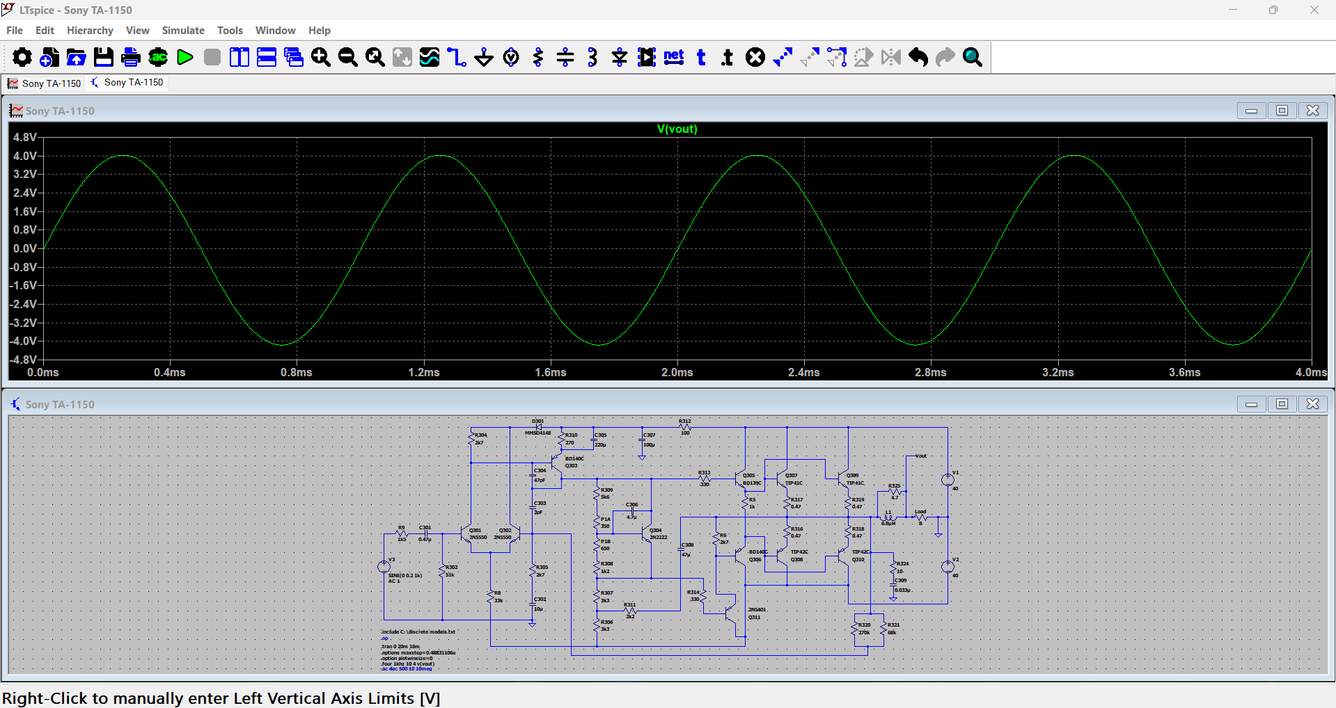Click the Open file folder icon
The width and height of the screenshot is (1336, 708).
coord(77,57)
